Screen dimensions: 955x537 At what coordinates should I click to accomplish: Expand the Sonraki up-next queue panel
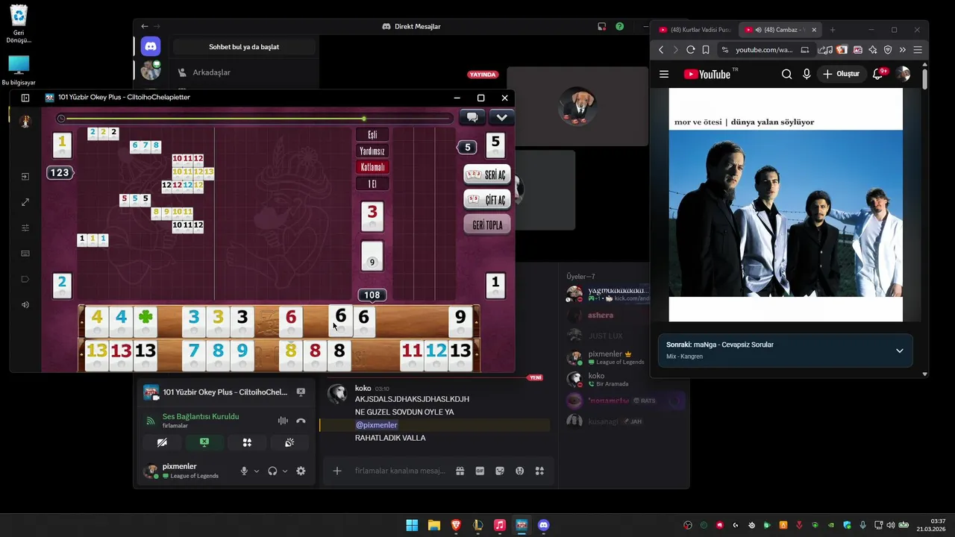click(x=899, y=351)
